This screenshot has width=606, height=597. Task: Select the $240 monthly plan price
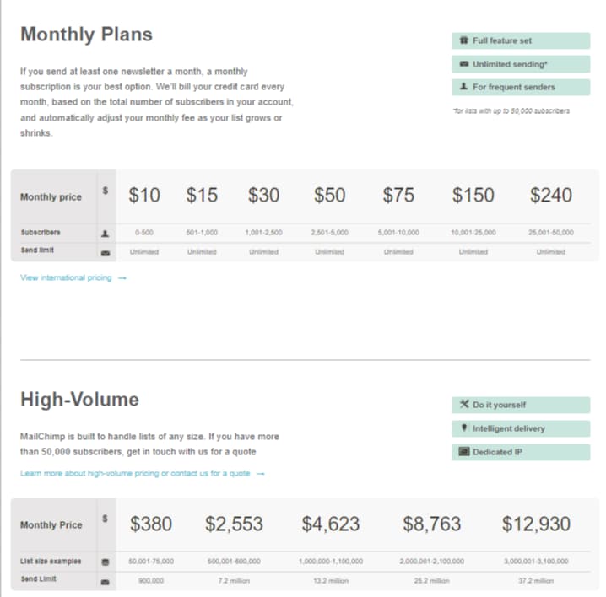click(x=550, y=196)
